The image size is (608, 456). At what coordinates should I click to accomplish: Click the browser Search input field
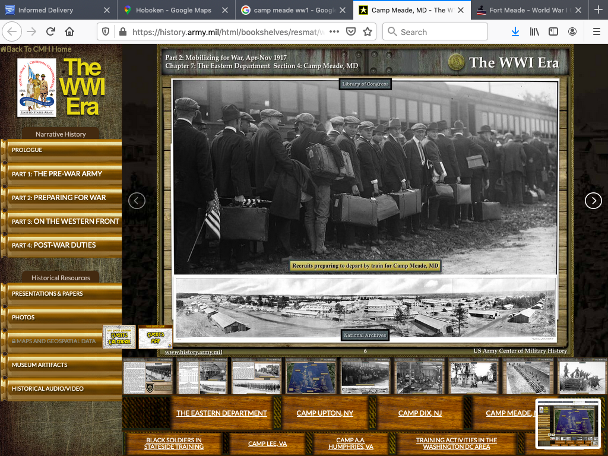[439, 32]
